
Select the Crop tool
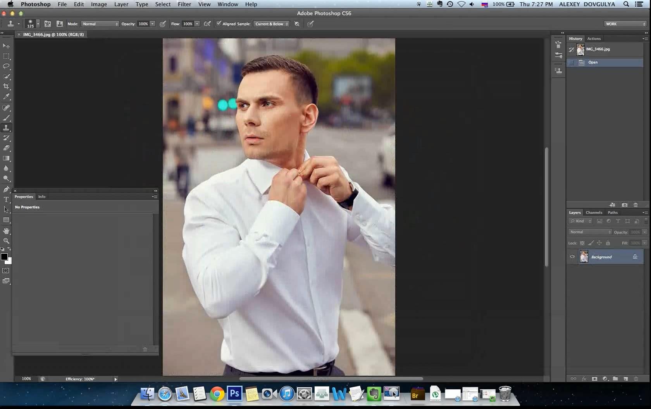click(x=6, y=86)
